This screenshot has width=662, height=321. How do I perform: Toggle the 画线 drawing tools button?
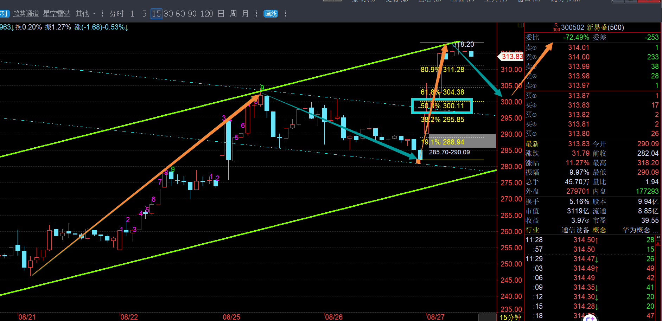(x=271, y=14)
